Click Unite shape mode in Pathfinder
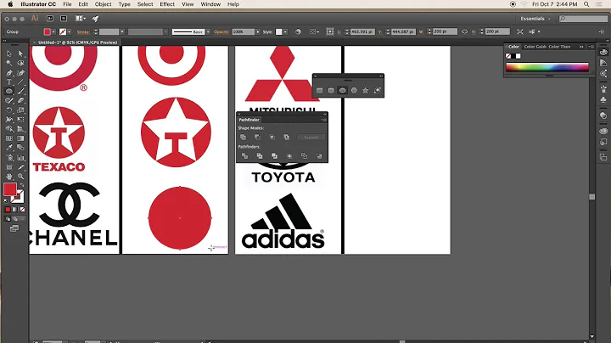Viewport: 611px width, 343px height. click(244, 138)
